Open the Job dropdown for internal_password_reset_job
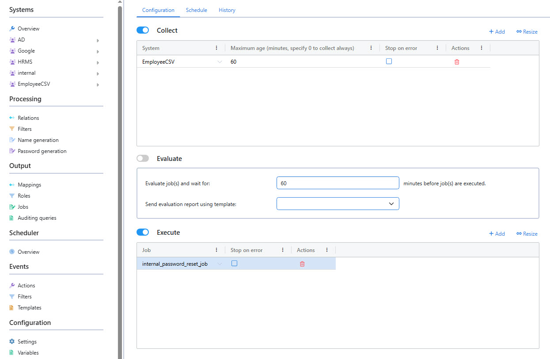This screenshot has width=550, height=359. [220, 263]
